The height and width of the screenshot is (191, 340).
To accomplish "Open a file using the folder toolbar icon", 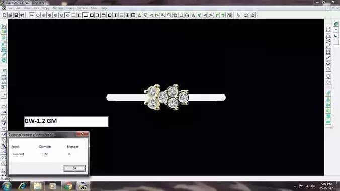I will (x=10, y=15).
